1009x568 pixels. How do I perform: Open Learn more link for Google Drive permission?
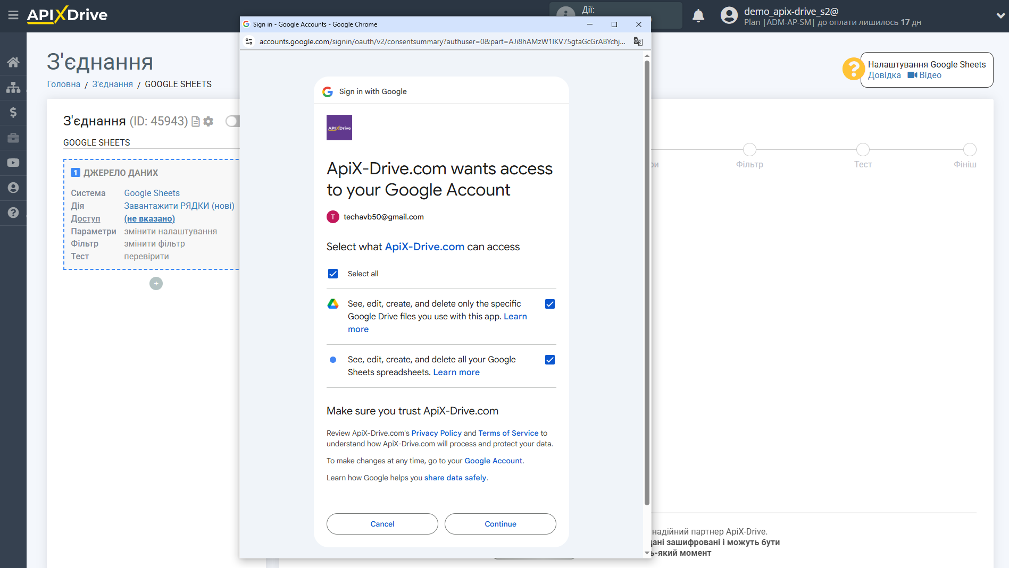[x=515, y=317]
